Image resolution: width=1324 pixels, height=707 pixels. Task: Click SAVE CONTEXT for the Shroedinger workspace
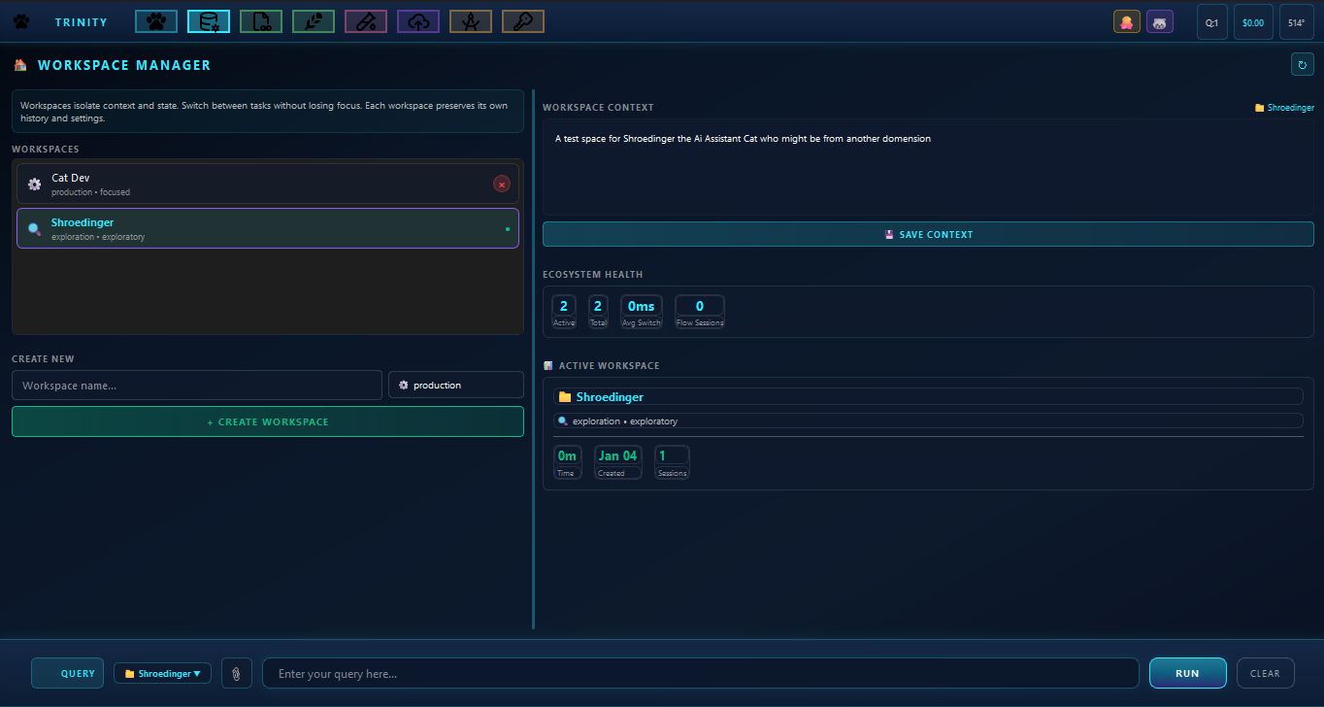928,233
